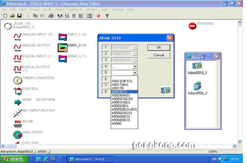Open the slot 1 A5017(8AI) dropdown
247x163 pixels.
[x=135, y=47]
